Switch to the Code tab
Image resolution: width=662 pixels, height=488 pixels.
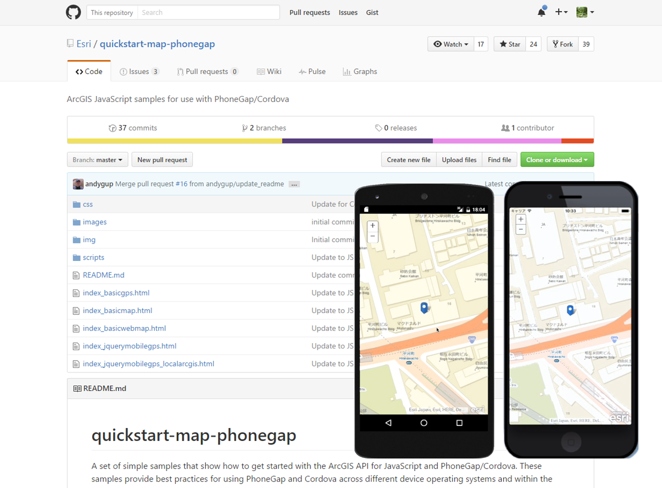coord(89,71)
